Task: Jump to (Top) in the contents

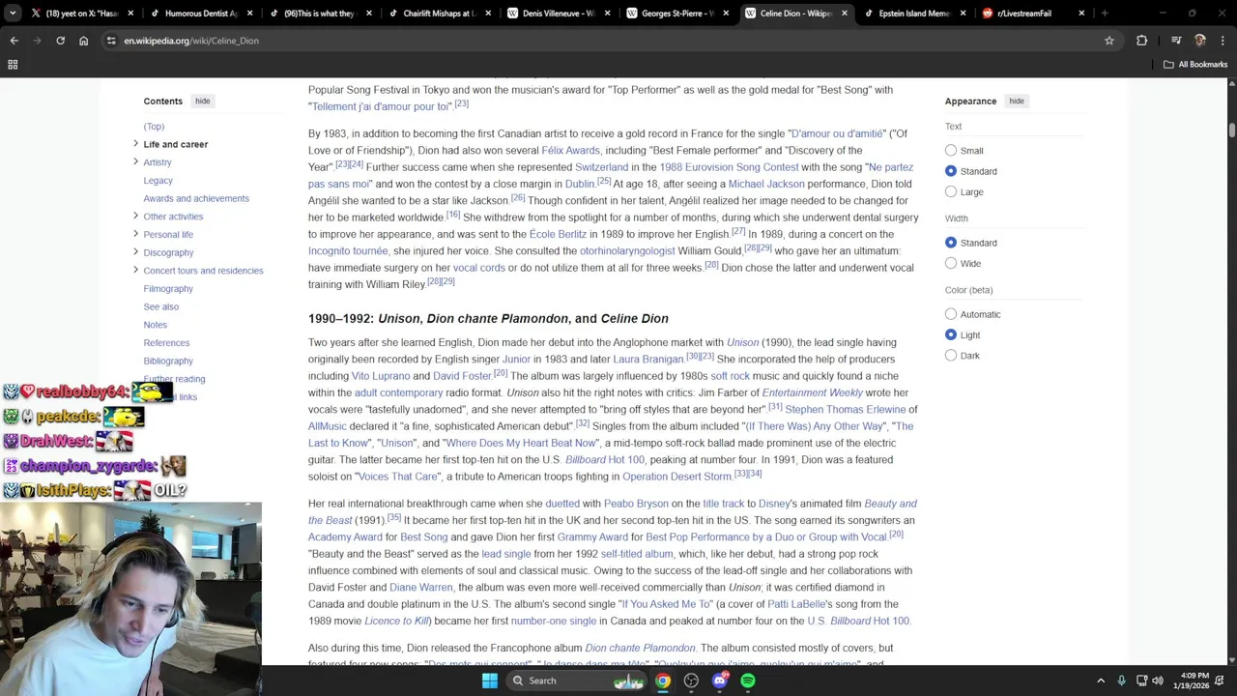Action: [154, 127]
